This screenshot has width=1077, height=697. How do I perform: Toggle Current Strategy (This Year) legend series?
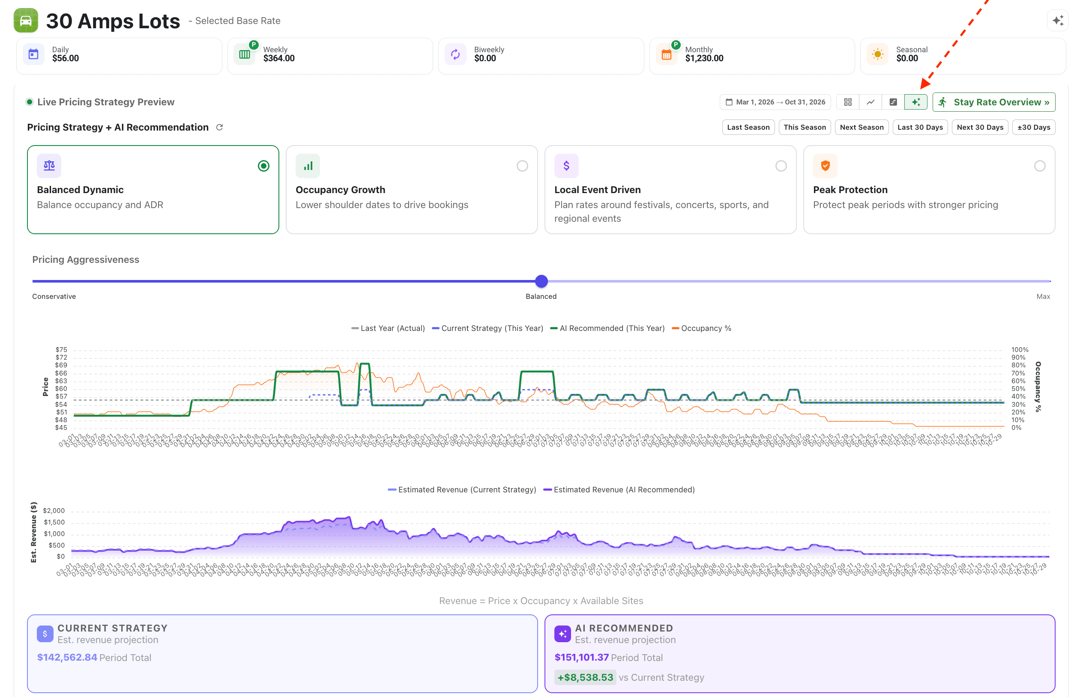[488, 328]
